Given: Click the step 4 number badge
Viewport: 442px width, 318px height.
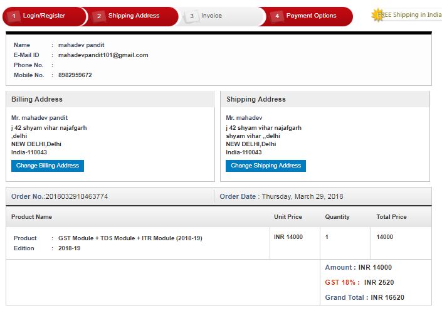Looking at the screenshot, I should (276, 16).
